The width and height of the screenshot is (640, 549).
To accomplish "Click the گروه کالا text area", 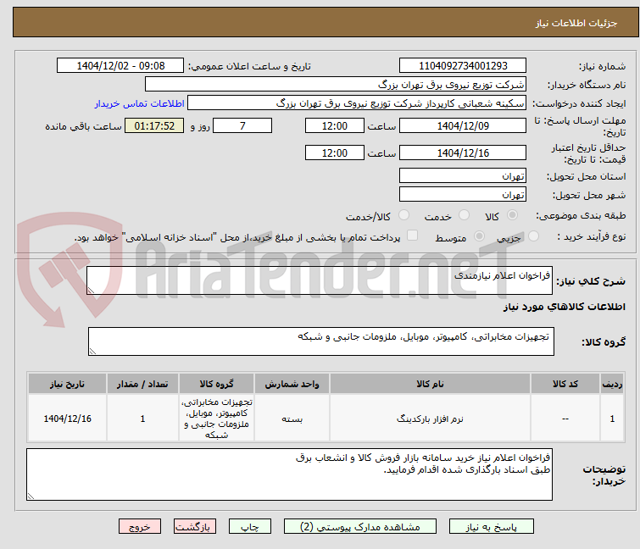I will click(321, 341).
